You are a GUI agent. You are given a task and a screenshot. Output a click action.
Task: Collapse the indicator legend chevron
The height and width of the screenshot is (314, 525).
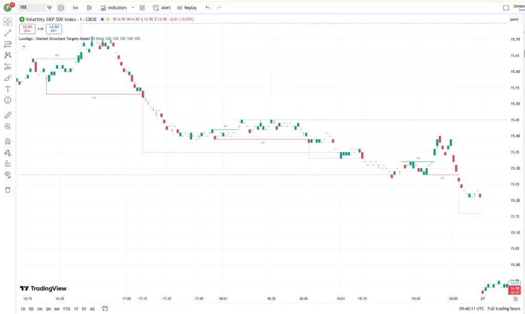[24, 47]
